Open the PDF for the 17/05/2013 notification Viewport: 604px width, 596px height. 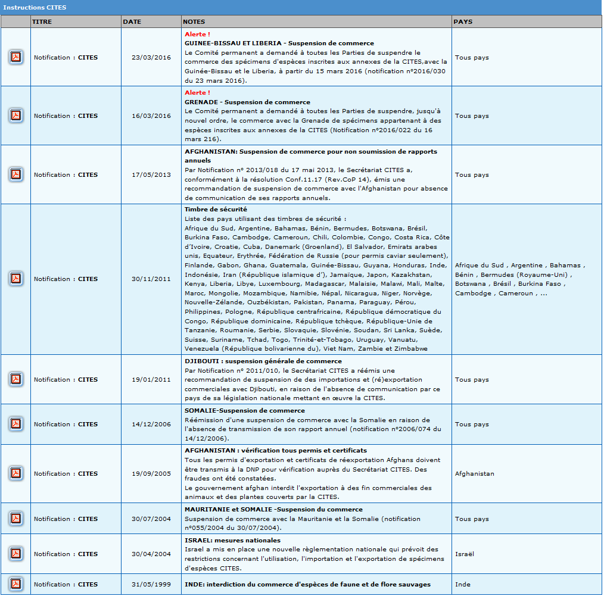[x=16, y=174]
